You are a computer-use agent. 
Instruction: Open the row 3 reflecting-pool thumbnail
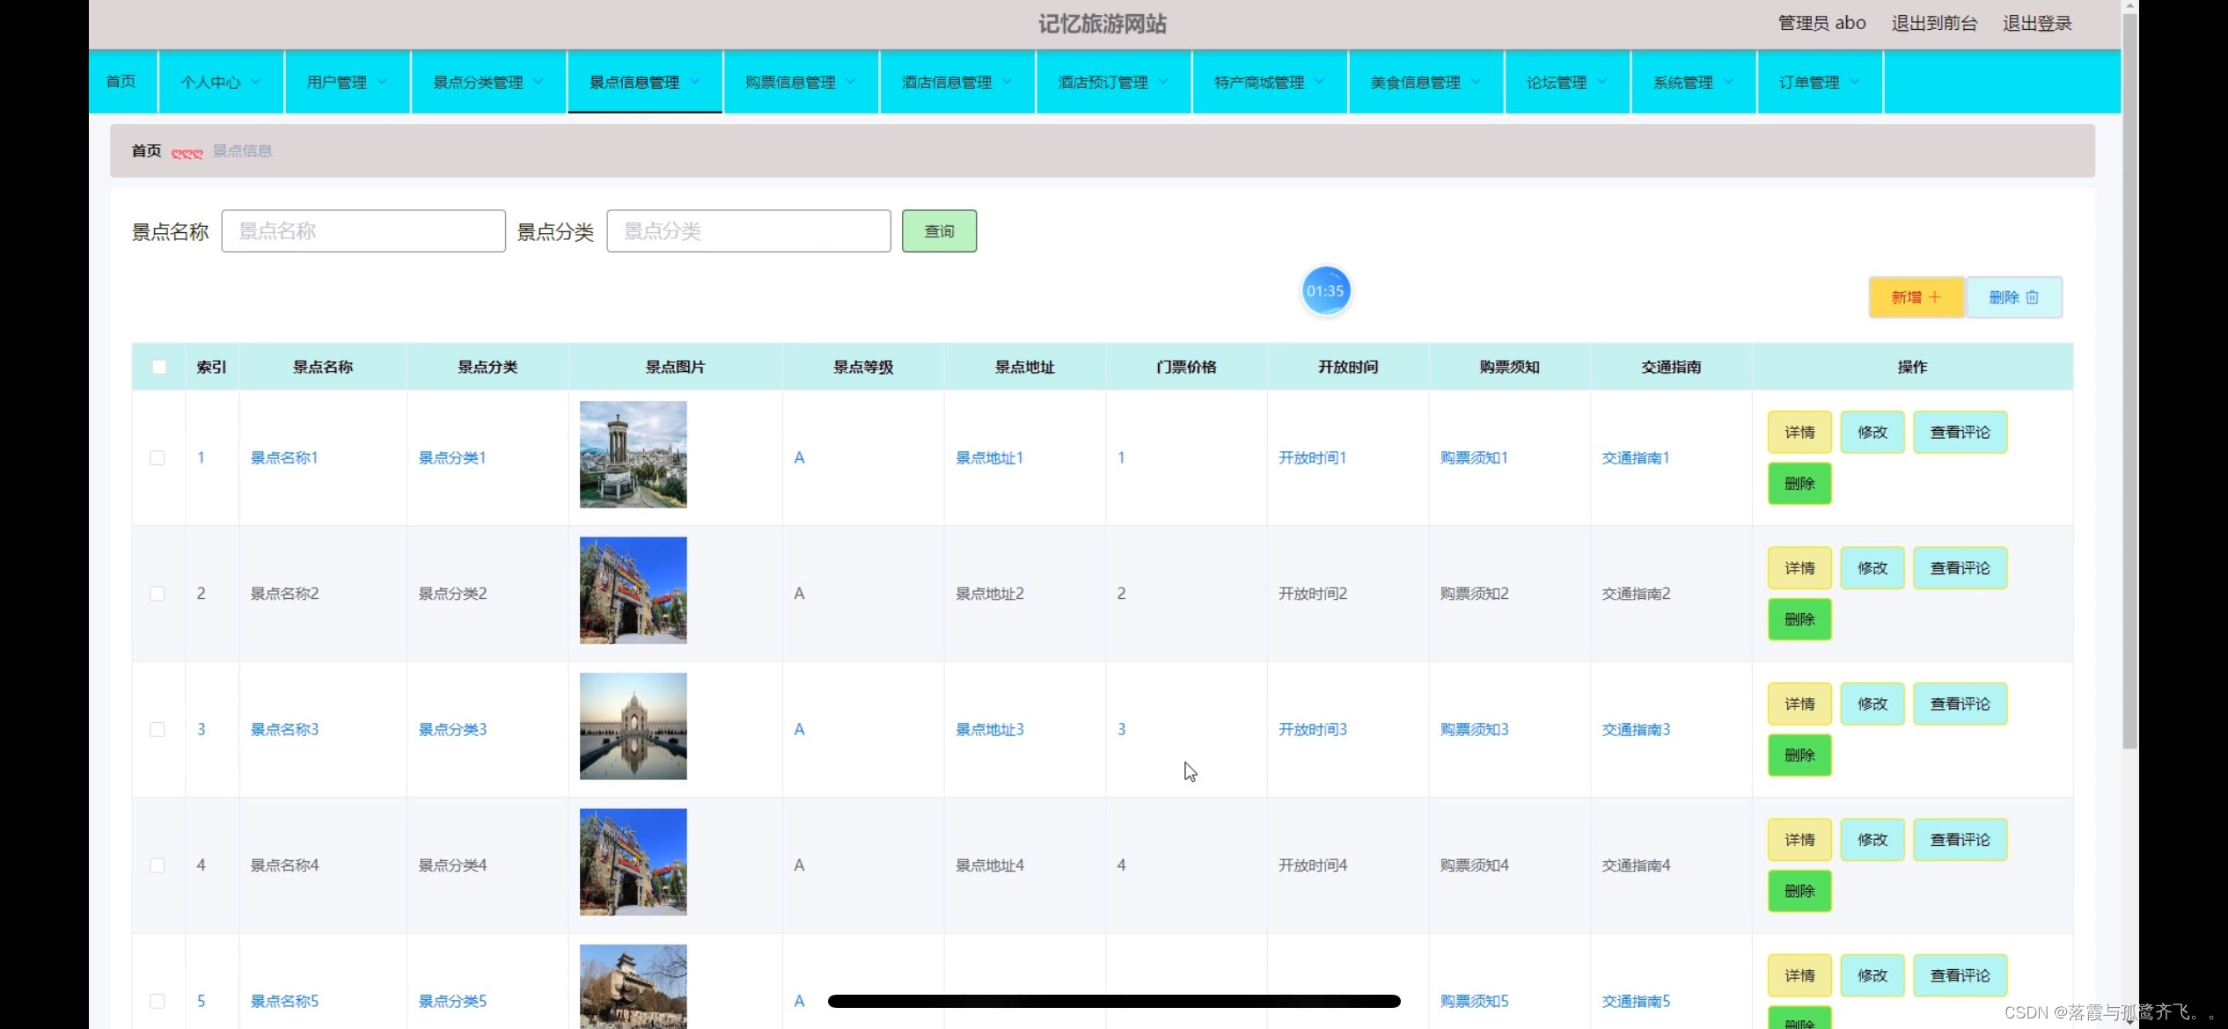tap(634, 726)
